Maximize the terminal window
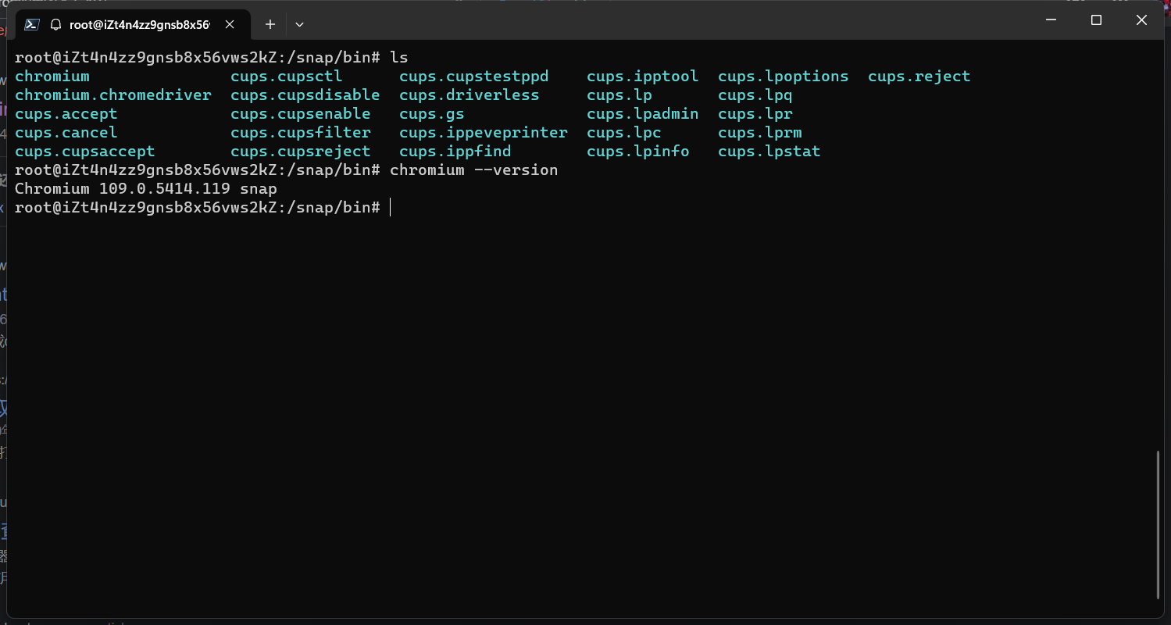The height and width of the screenshot is (625, 1171). [1096, 20]
